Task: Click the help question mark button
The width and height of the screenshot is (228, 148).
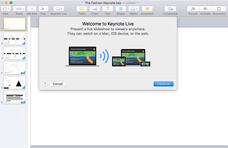Action: coord(45,84)
